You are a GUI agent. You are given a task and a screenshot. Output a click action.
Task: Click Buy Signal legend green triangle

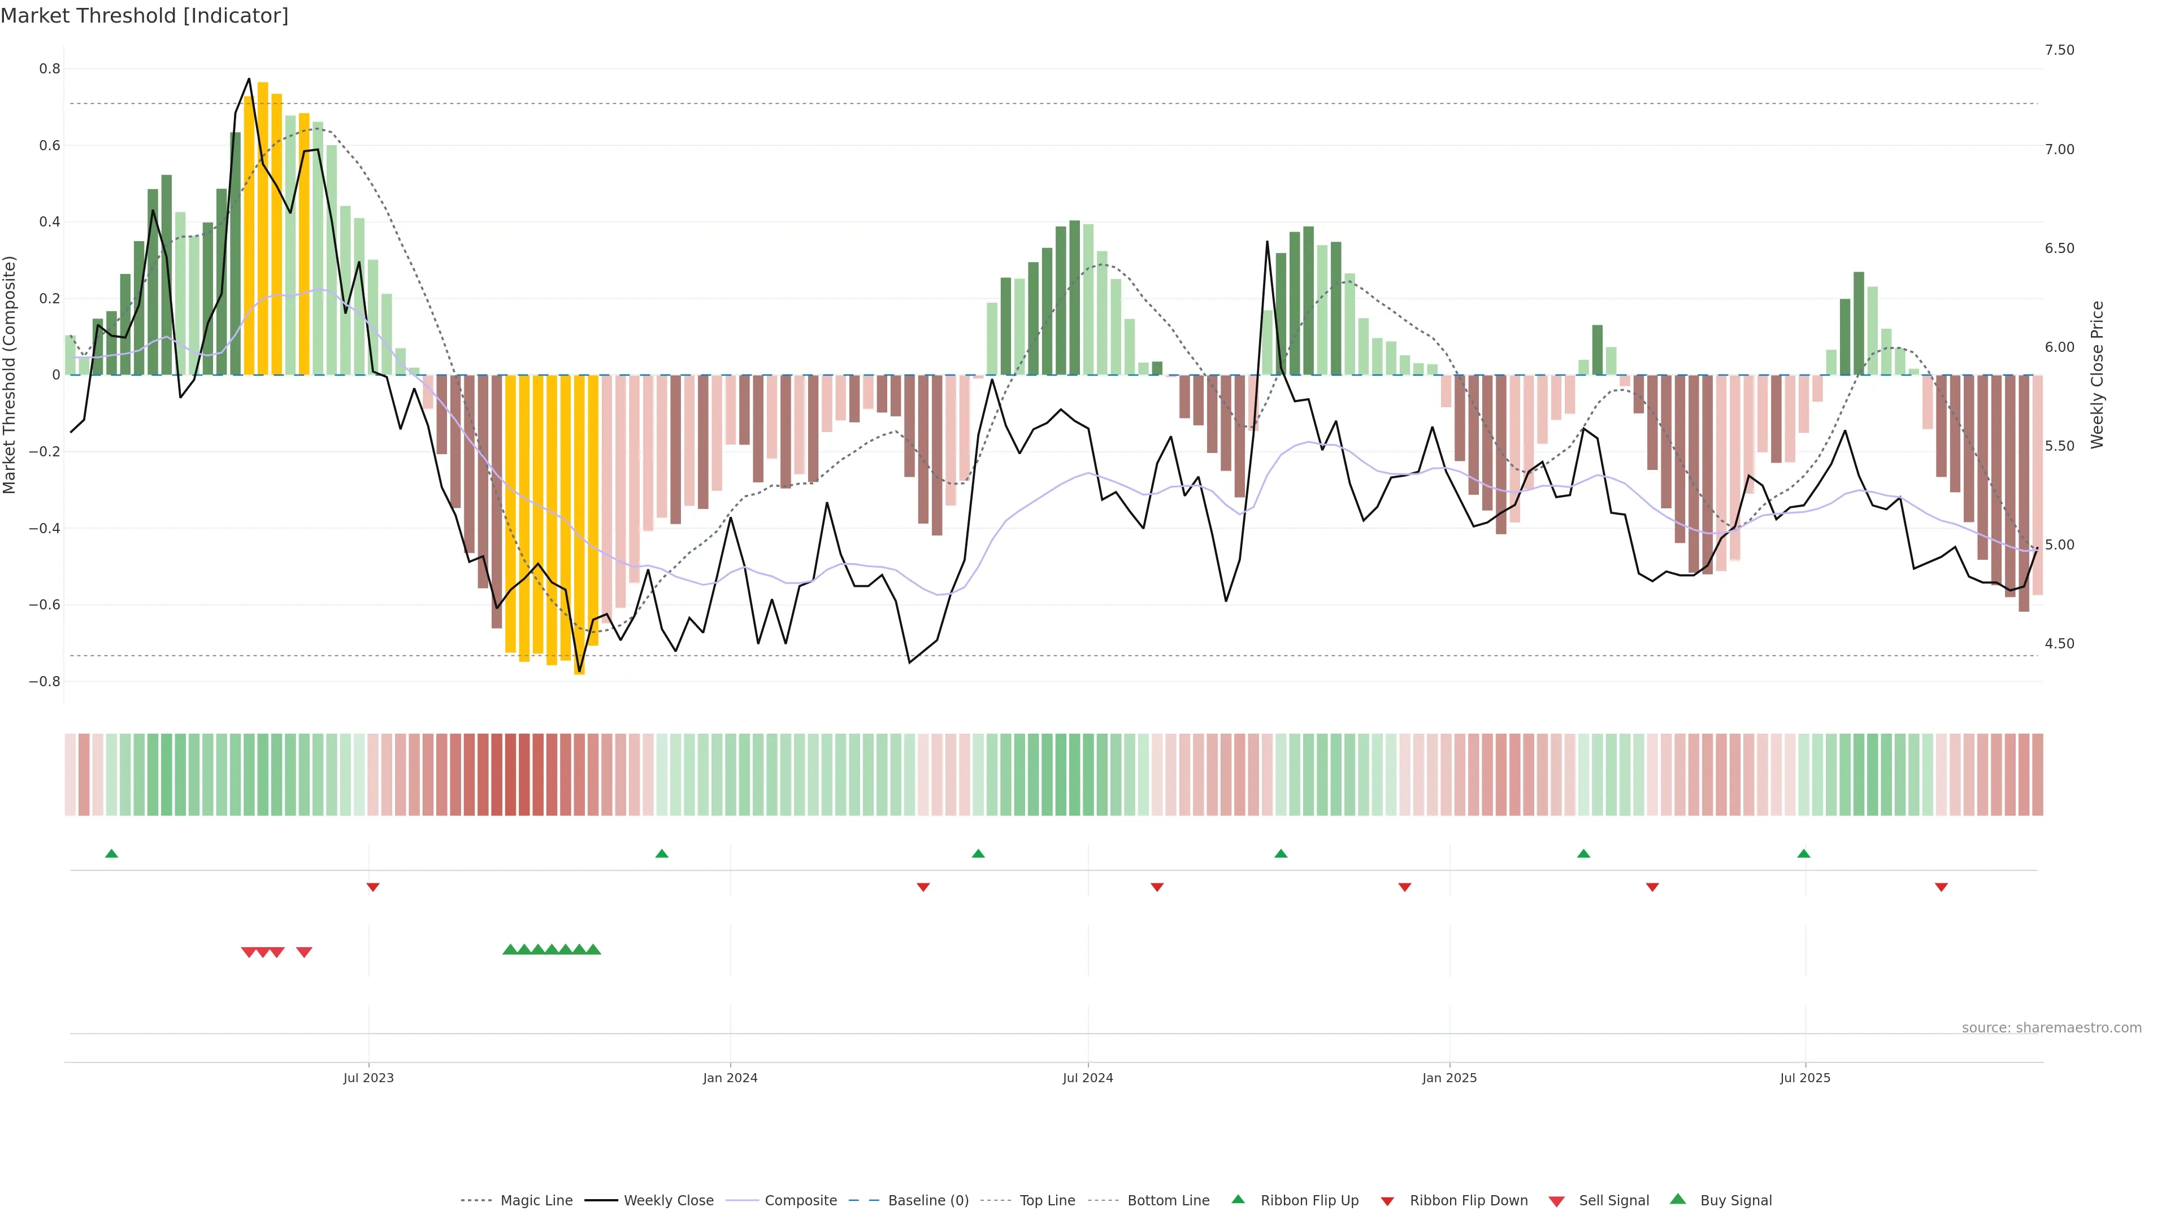[1678, 1199]
